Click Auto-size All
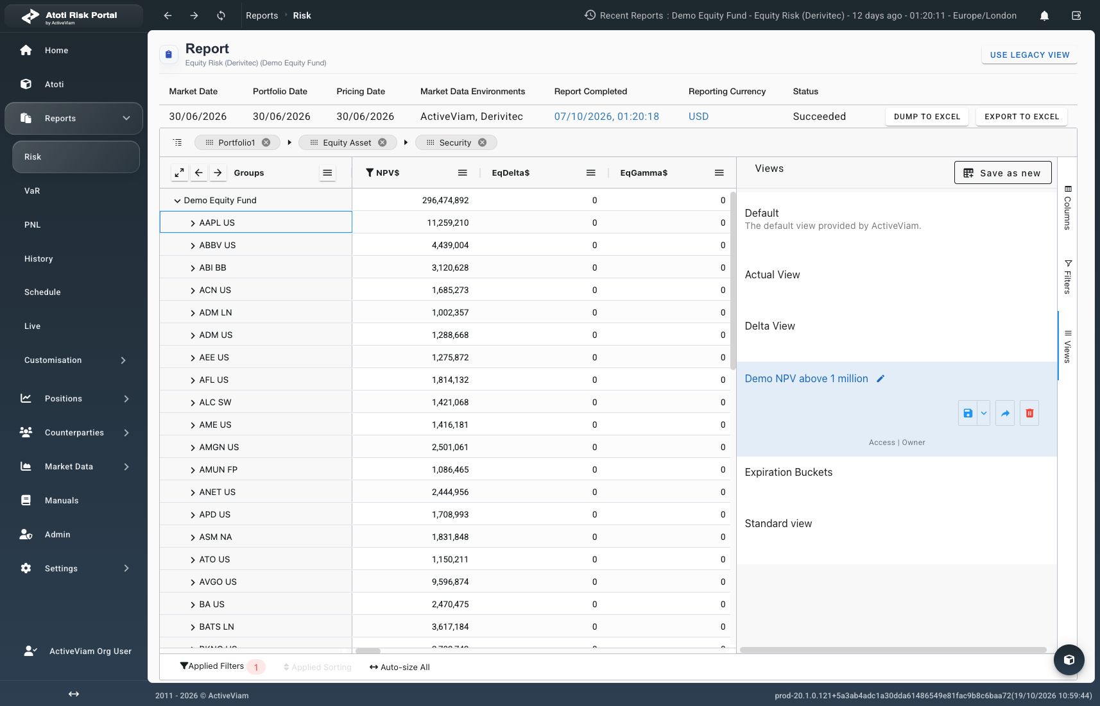The width and height of the screenshot is (1100, 706). [x=400, y=667]
